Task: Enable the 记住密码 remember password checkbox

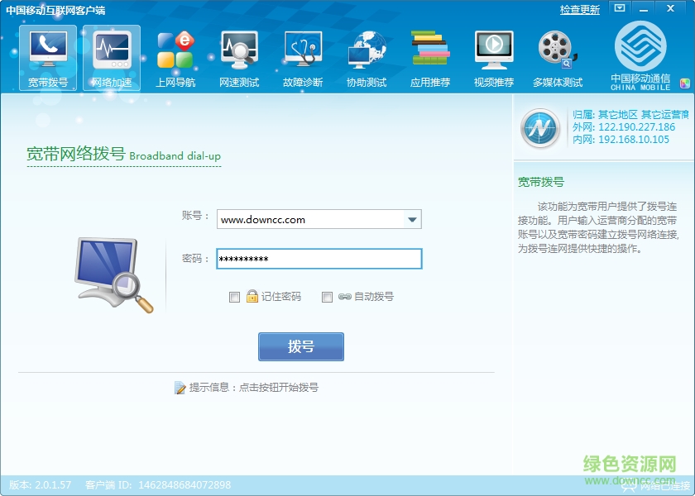Action: pyautogui.click(x=235, y=296)
